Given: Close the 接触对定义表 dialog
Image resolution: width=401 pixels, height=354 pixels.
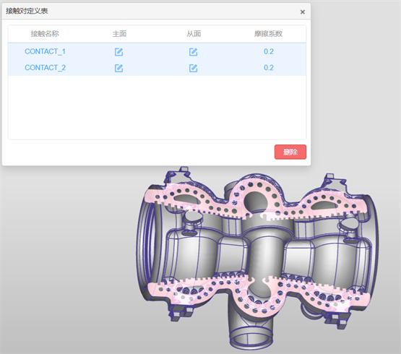Looking at the screenshot, I should tap(303, 12).
